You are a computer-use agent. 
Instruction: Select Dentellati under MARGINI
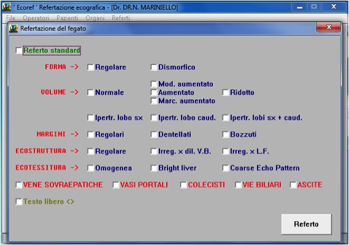[x=154, y=134]
